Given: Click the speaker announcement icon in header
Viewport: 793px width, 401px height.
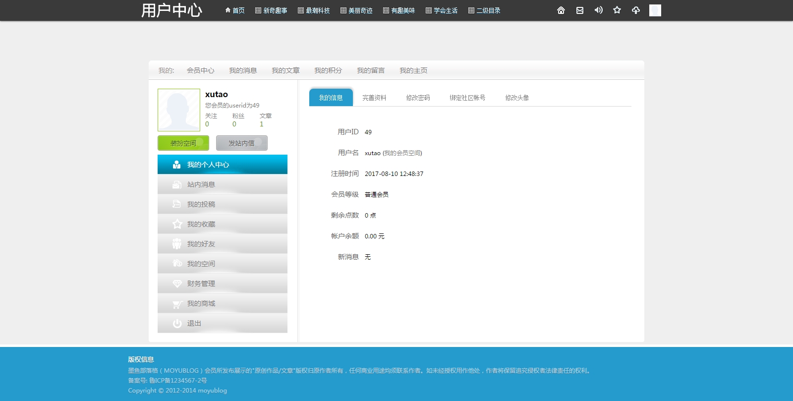Looking at the screenshot, I should pos(598,10).
